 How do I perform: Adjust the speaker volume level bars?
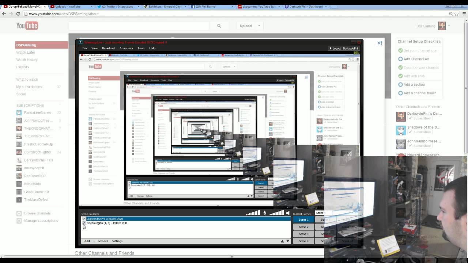pos(277,213)
